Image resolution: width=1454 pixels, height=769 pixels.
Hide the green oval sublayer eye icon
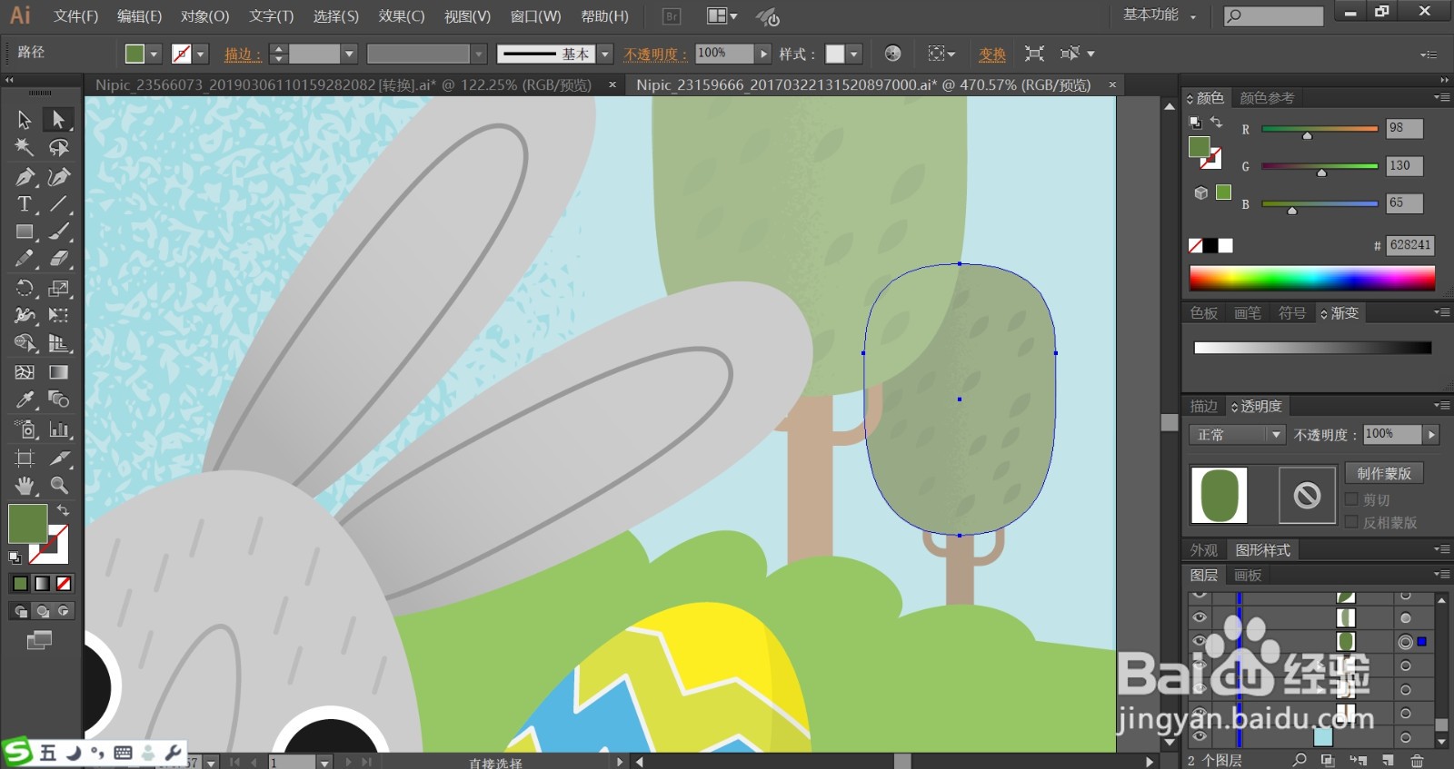[1200, 641]
